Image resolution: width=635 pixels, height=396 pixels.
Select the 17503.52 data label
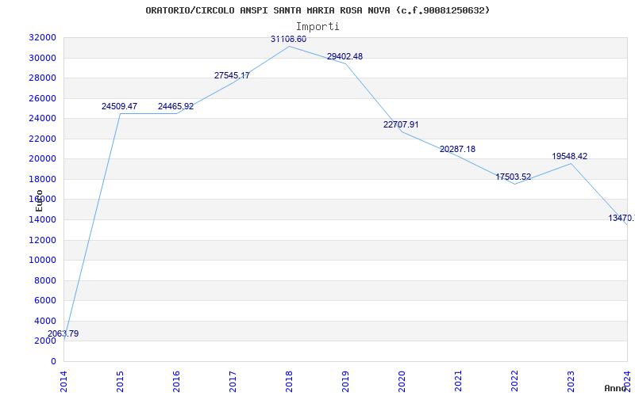point(514,177)
